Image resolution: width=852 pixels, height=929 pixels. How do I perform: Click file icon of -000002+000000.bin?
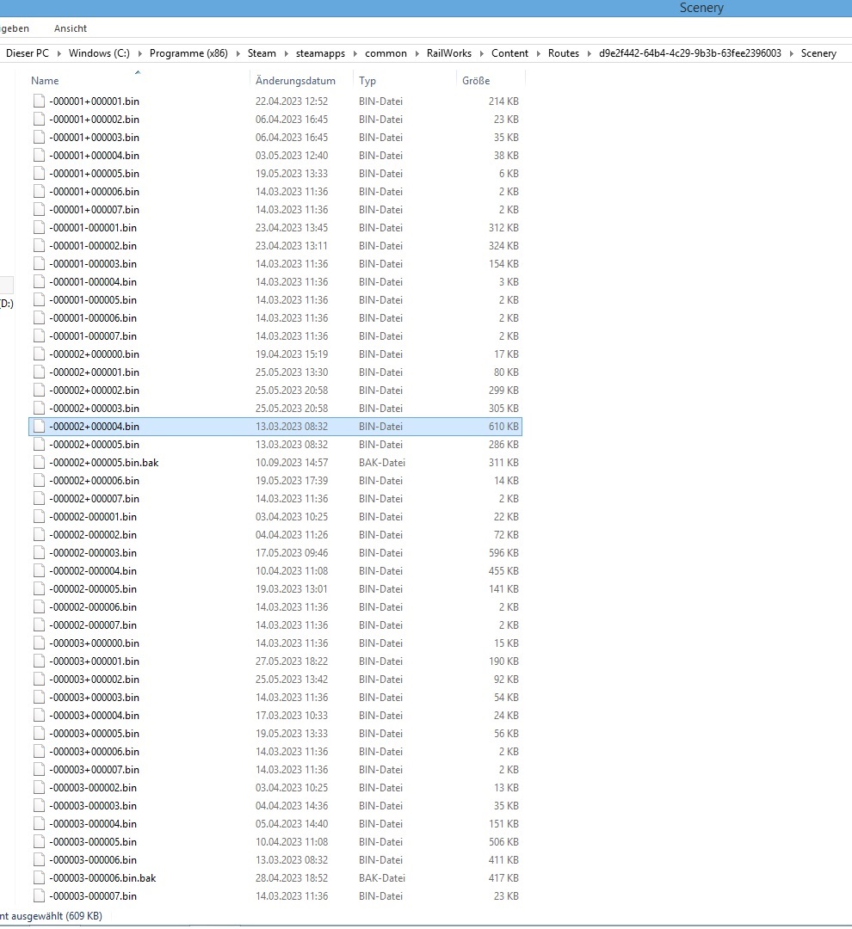coord(39,354)
